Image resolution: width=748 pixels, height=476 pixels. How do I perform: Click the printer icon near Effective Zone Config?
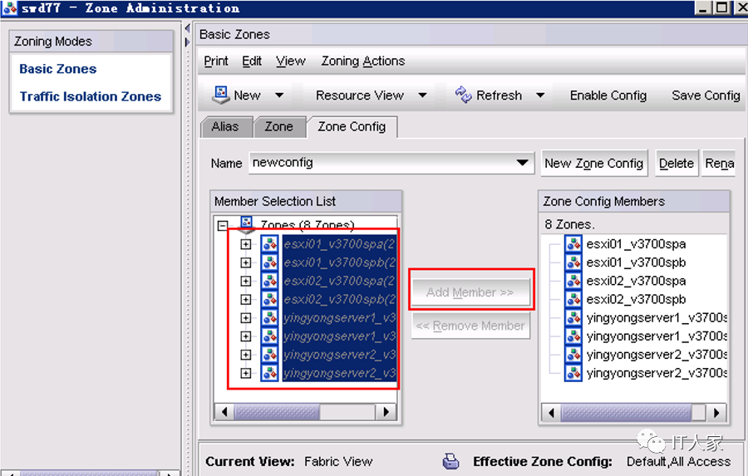[450, 461]
